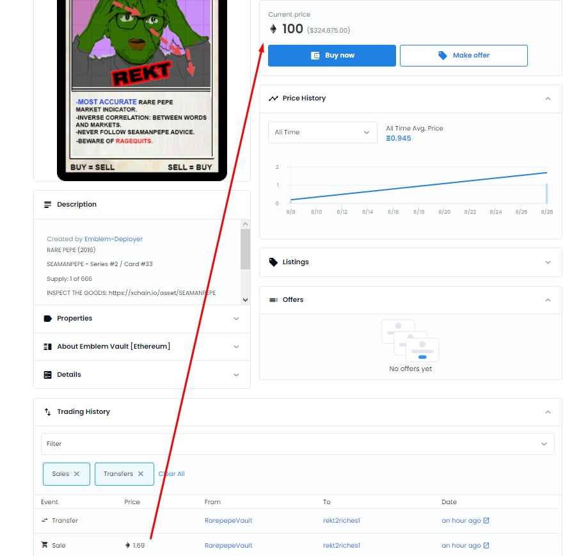Screen dimensions: 572x556
Task: Remove the Transfers filter chip
Action: coord(141,473)
